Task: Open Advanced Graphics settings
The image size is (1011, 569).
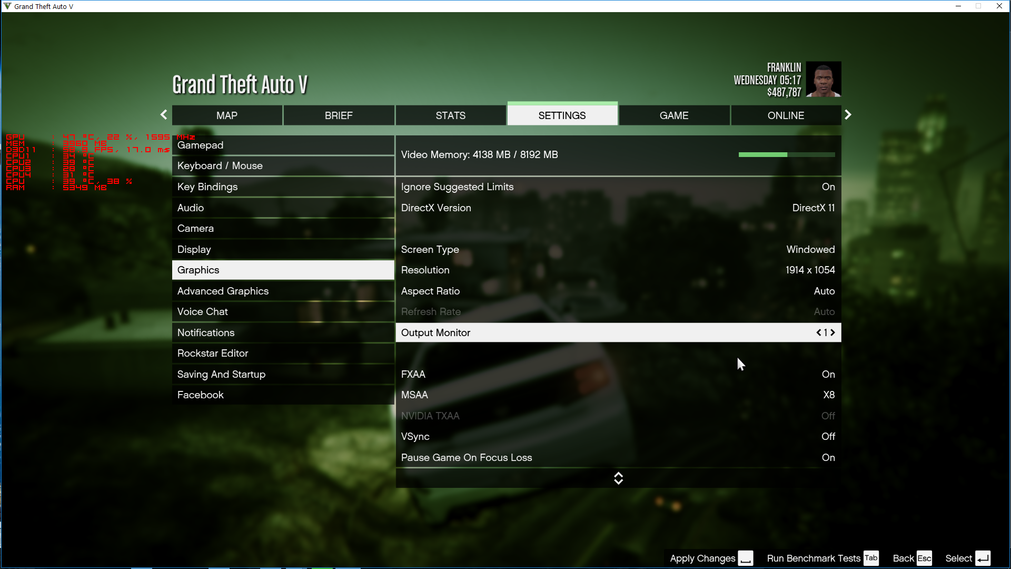Action: click(x=283, y=291)
